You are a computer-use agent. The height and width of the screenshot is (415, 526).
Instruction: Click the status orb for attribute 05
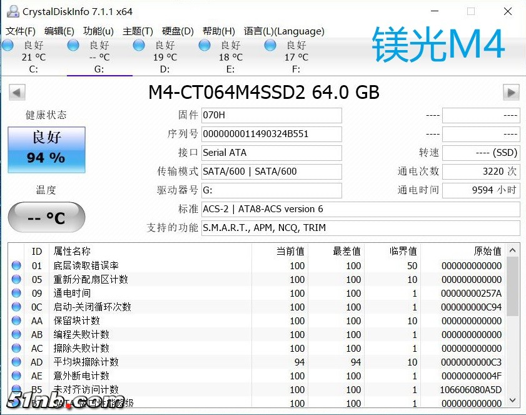(16, 279)
